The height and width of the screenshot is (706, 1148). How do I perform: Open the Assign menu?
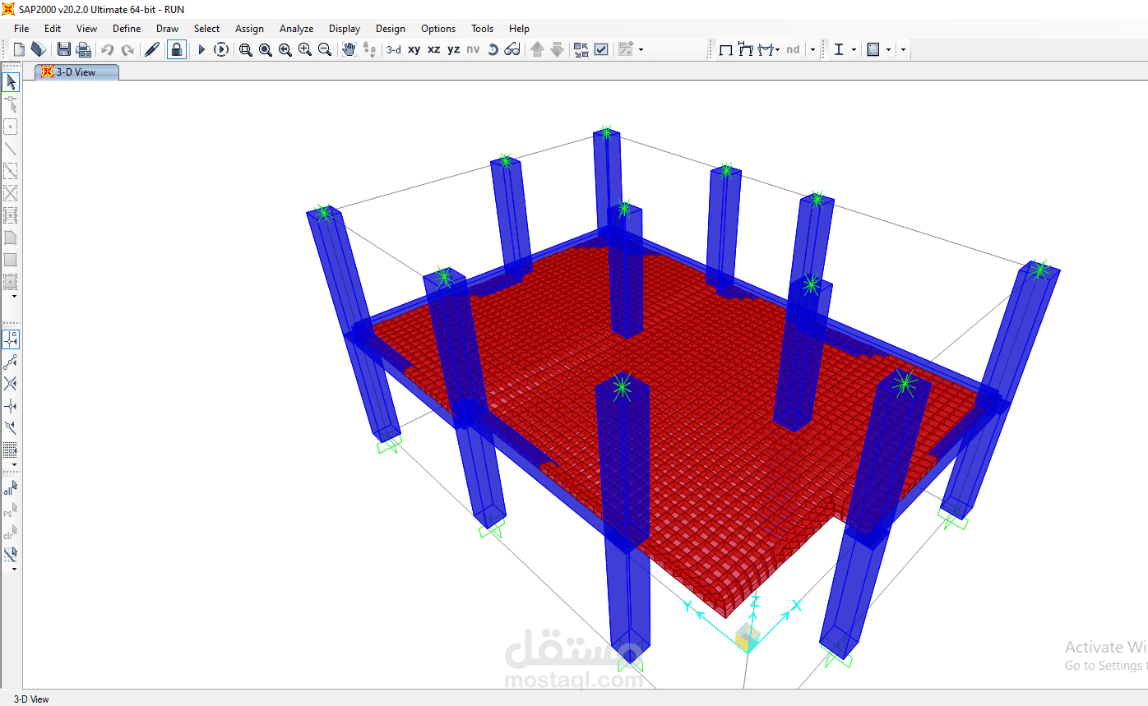click(249, 28)
